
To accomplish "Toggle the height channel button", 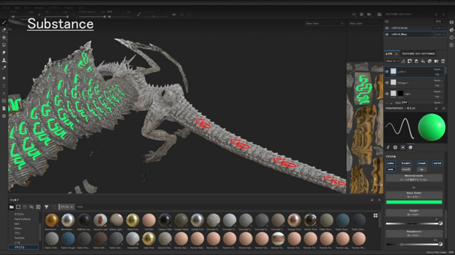I will pos(406,164).
